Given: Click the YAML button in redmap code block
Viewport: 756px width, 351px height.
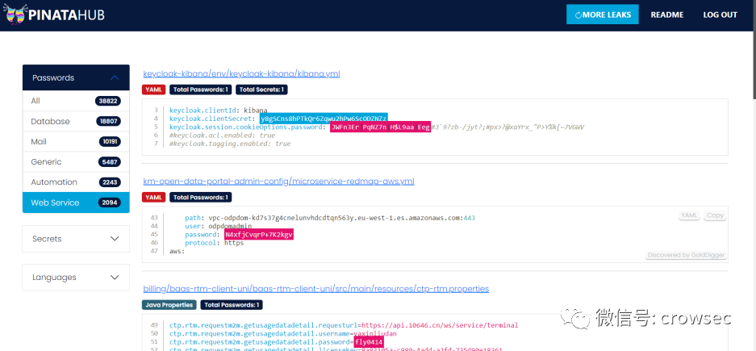Looking at the screenshot, I should click(690, 215).
